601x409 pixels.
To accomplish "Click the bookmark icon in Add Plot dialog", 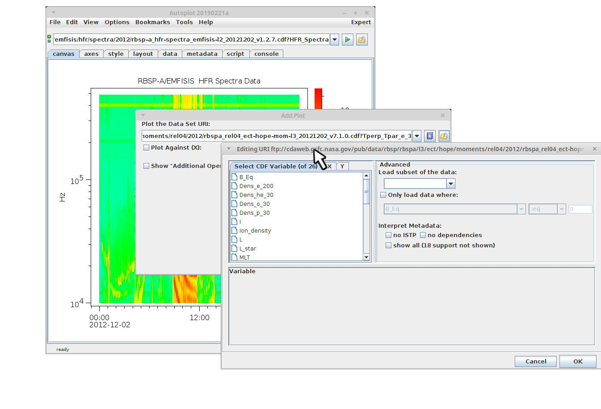I will point(429,136).
